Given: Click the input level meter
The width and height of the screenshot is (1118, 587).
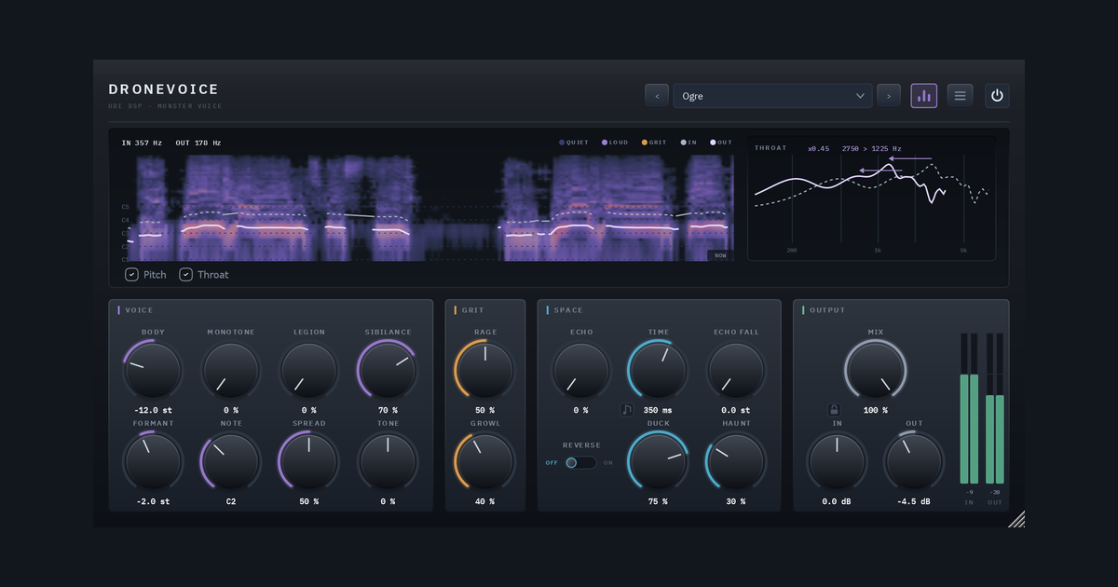Looking at the screenshot, I should [x=969, y=408].
